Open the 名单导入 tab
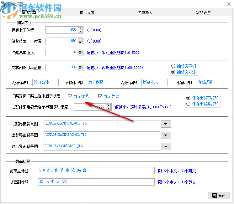This screenshot has height=204, width=234. (x=145, y=13)
